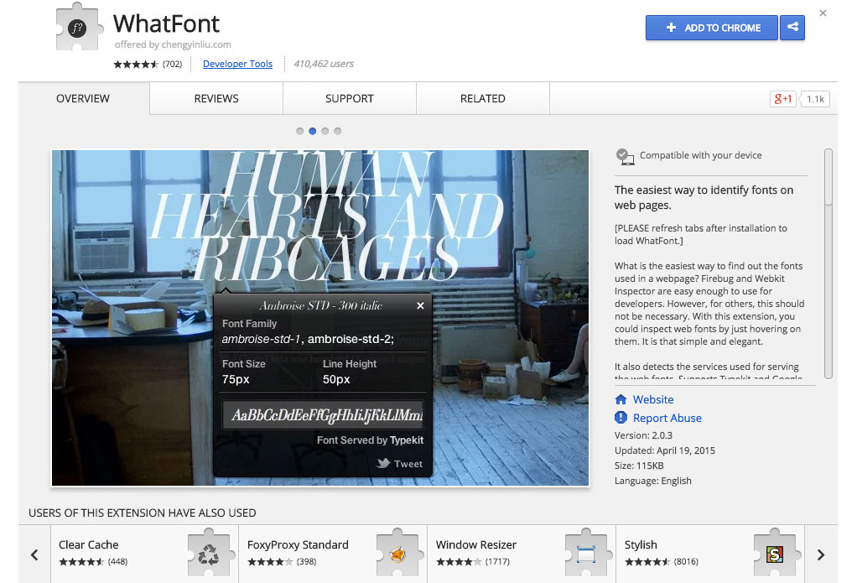Switch to the Overview tab
The height and width of the screenshot is (583, 857).
(x=83, y=98)
